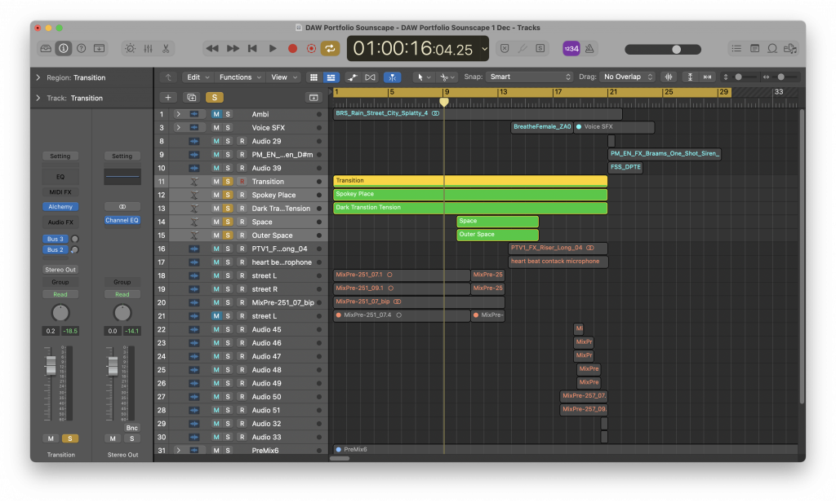Click the Add Track plus button

coord(168,98)
